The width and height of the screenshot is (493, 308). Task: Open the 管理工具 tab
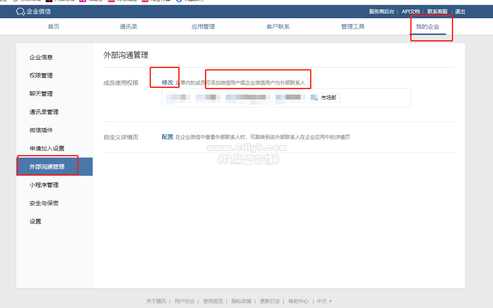coord(353,27)
